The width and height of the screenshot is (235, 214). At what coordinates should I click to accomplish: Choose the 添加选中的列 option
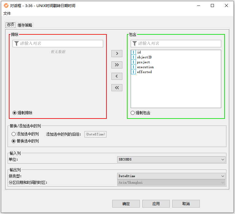pyautogui.click(x=13, y=134)
